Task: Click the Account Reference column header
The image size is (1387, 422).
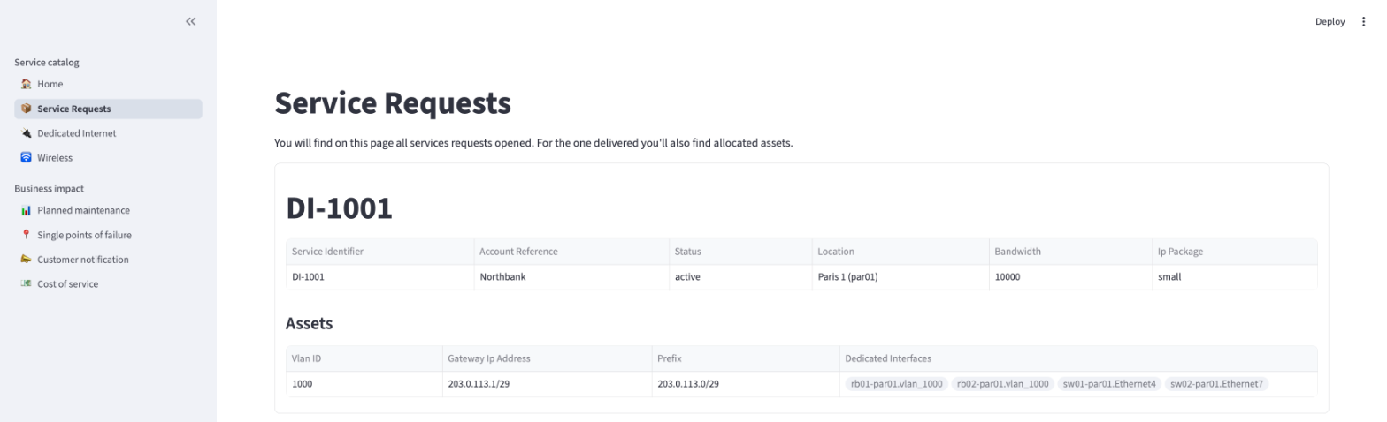Action: [x=571, y=252]
